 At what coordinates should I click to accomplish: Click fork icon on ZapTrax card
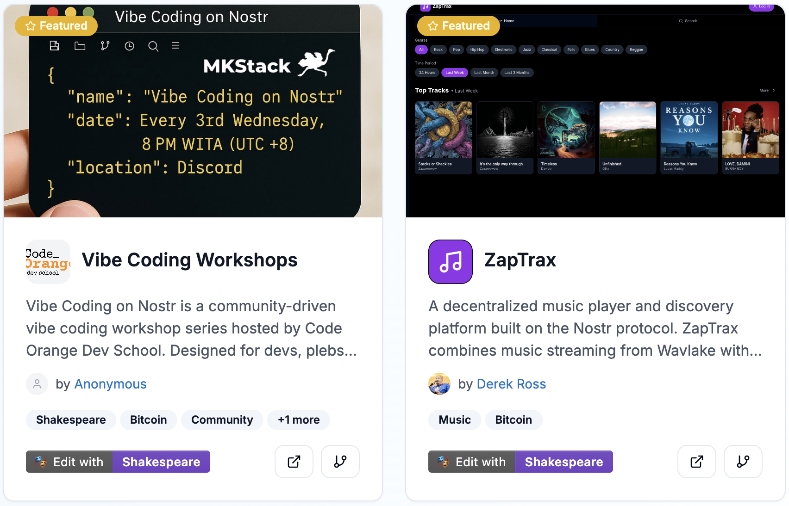(743, 462)
